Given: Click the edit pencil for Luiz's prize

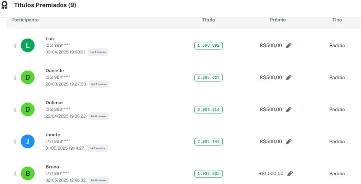Looking at the screenshot, I should (289, 45).
